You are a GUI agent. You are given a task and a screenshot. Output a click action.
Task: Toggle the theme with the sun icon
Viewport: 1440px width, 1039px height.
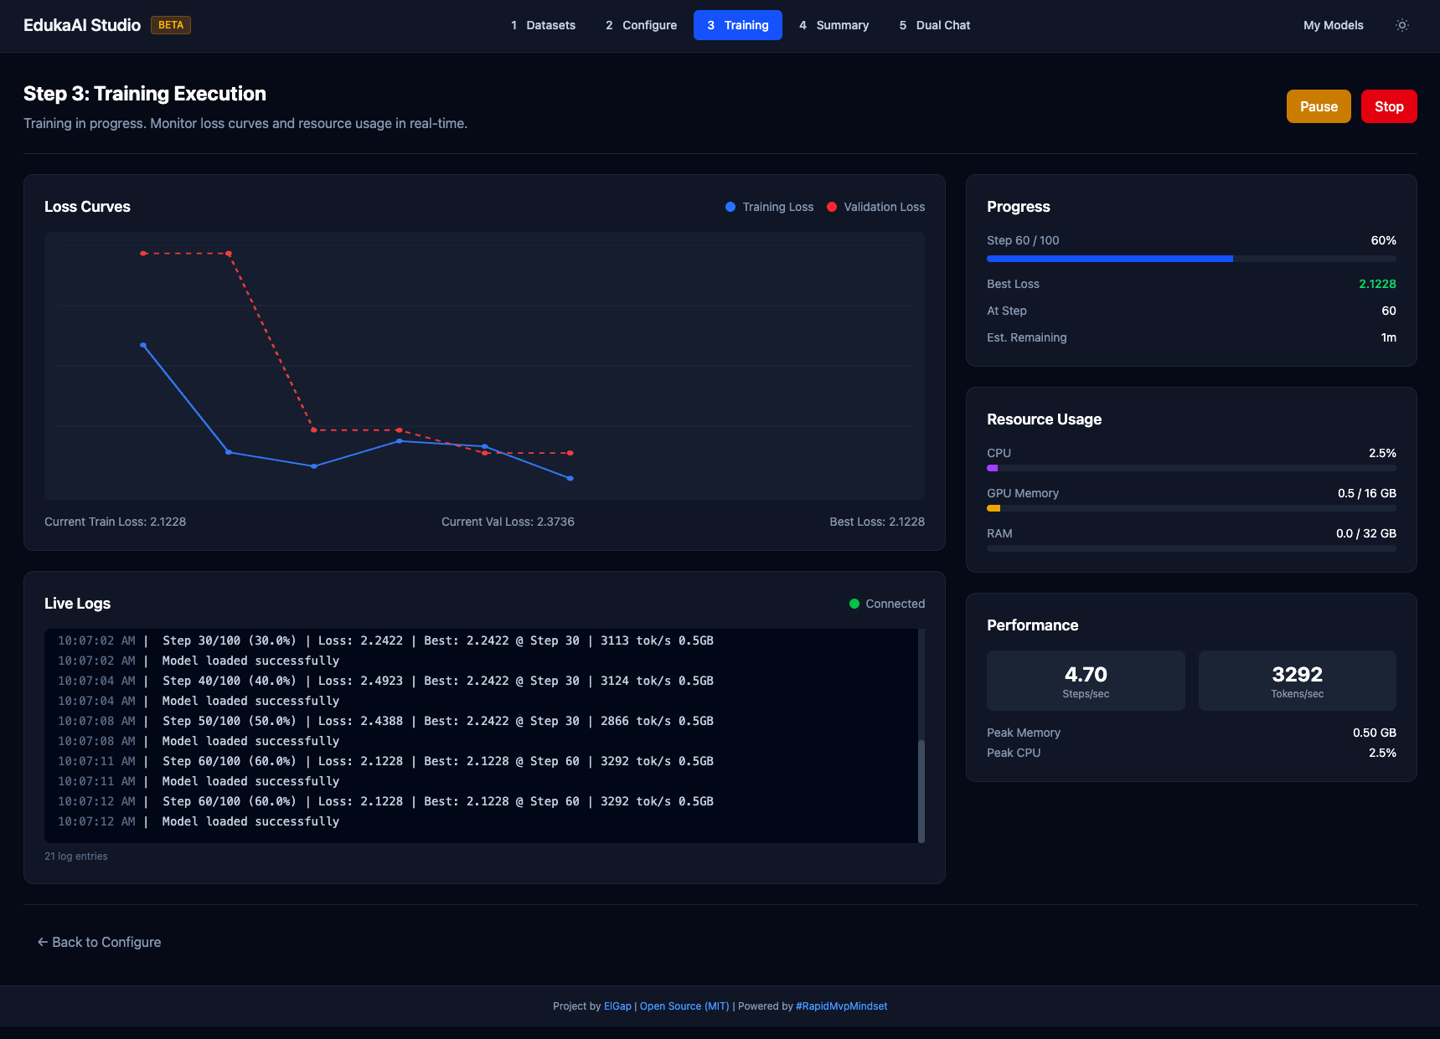(x=1402, y=25)
